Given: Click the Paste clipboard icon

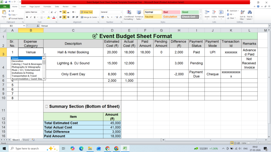Looking at the screenshot, I should click(x=4, y=13).
